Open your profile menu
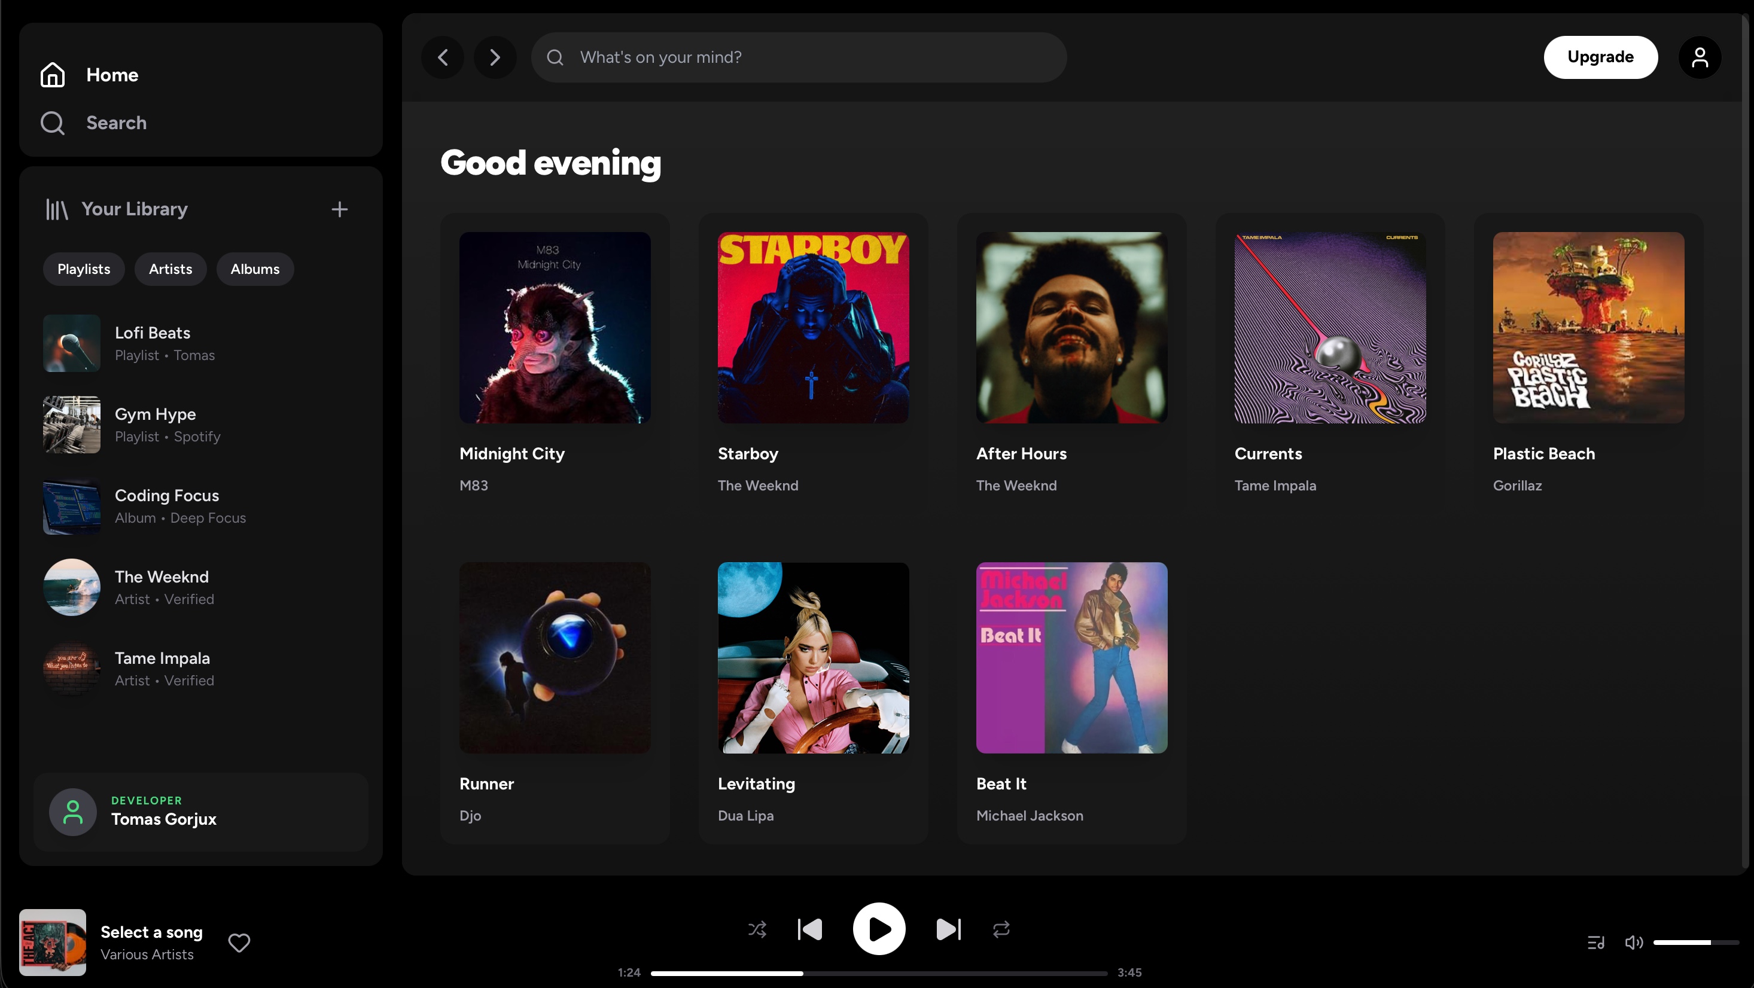The image size is (1754, 988). tap(1700, 57)
